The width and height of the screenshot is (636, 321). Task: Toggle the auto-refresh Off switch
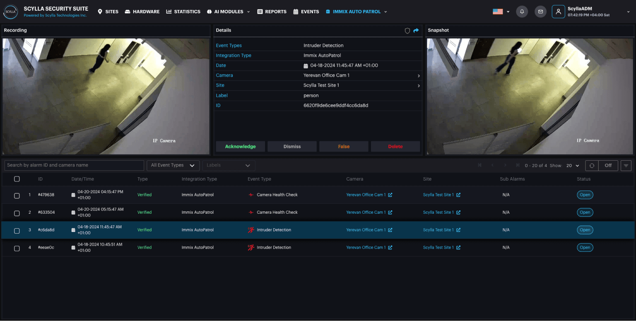coord(608,165)
